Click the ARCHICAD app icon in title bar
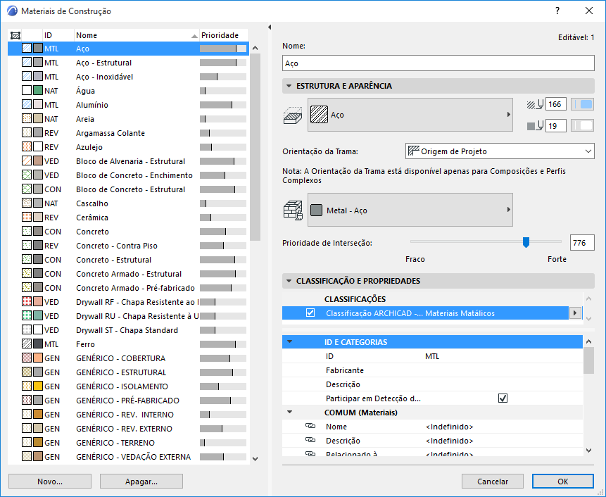Image resolution: width=606 pixels, height=497 pixels. point(12,11)
